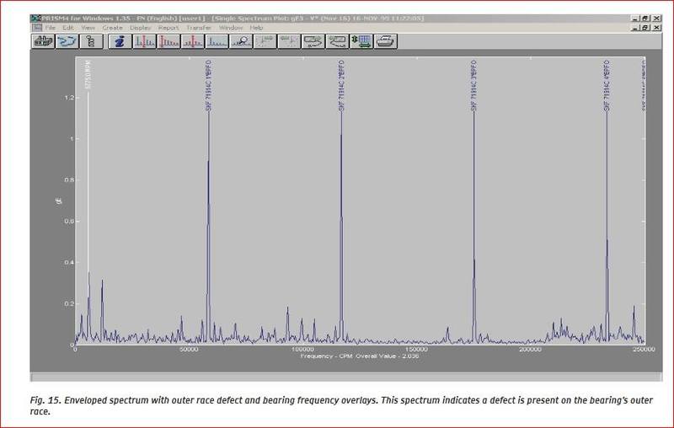Open the Edit menu
674x428 pixels.
click(x=68, y=28)
